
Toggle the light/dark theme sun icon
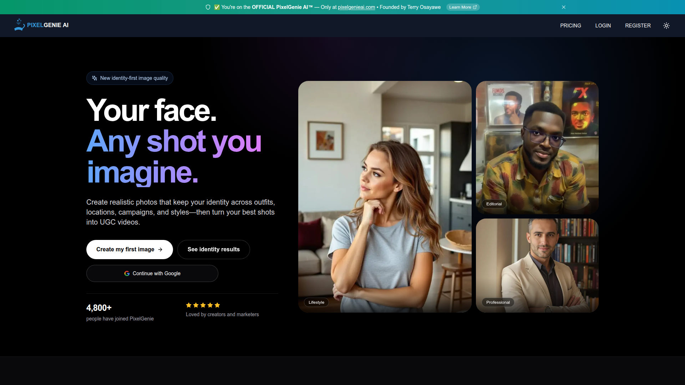(x=666, y=26)
